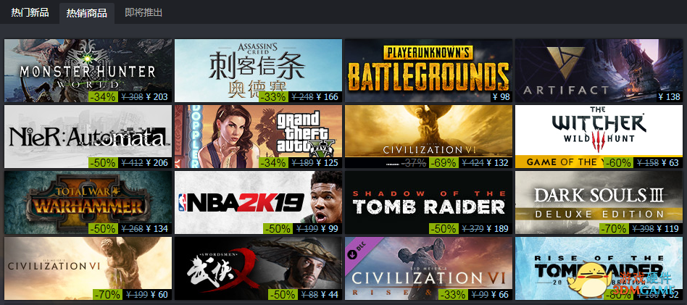This screenshot has height=305, width=687.
Task: Open the NBA 2K19 game capsule
Action: coord(259,202)
